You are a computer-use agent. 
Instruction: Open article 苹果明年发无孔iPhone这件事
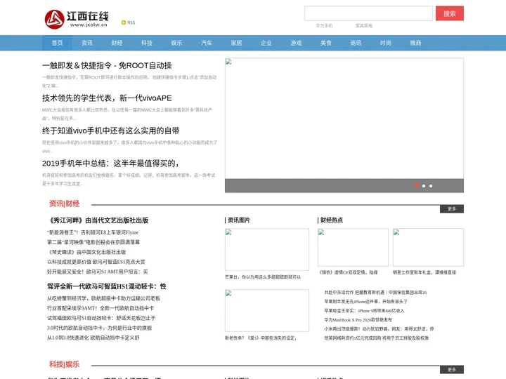tap(365, 302)
